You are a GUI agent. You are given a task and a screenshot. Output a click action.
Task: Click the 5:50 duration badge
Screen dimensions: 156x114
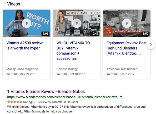(145, 33)
